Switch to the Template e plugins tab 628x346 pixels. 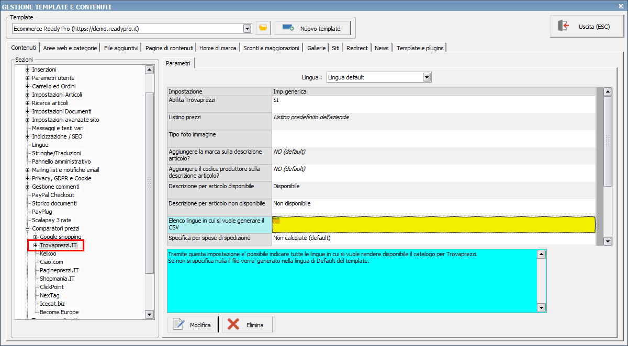(420, 48)
